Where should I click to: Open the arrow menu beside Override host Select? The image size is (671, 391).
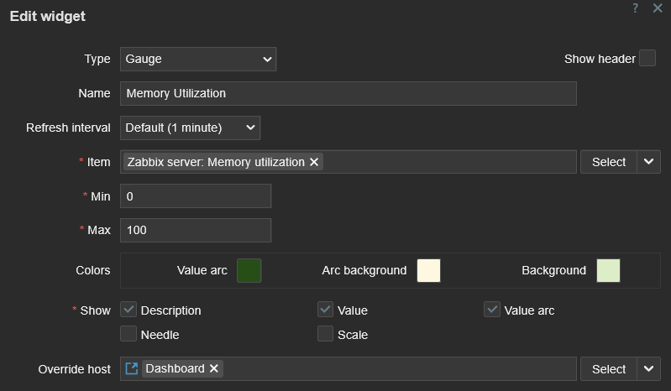[648, 368]
